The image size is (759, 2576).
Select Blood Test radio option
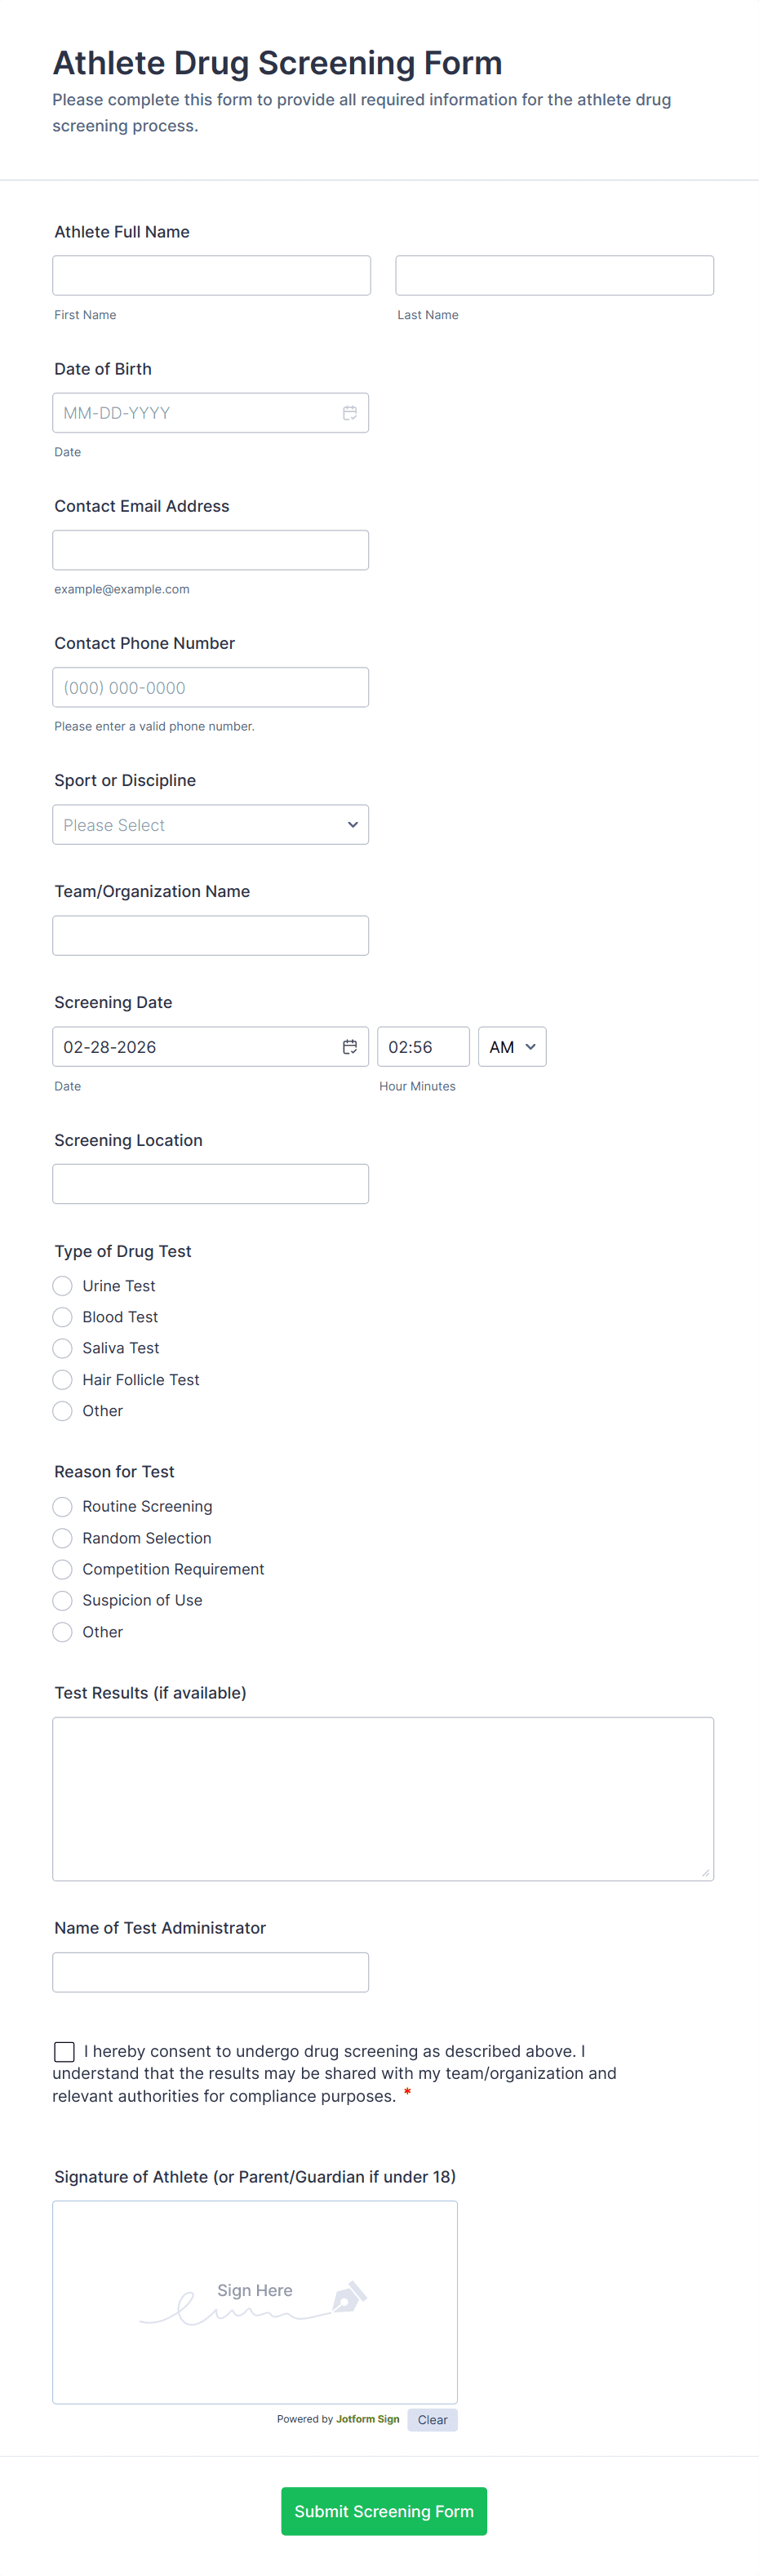click(x=63, y=1317)
